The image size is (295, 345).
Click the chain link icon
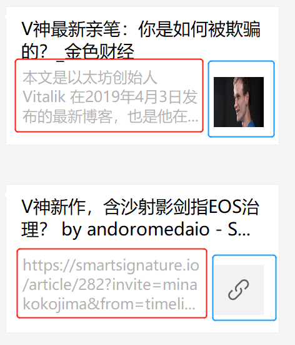239,289
